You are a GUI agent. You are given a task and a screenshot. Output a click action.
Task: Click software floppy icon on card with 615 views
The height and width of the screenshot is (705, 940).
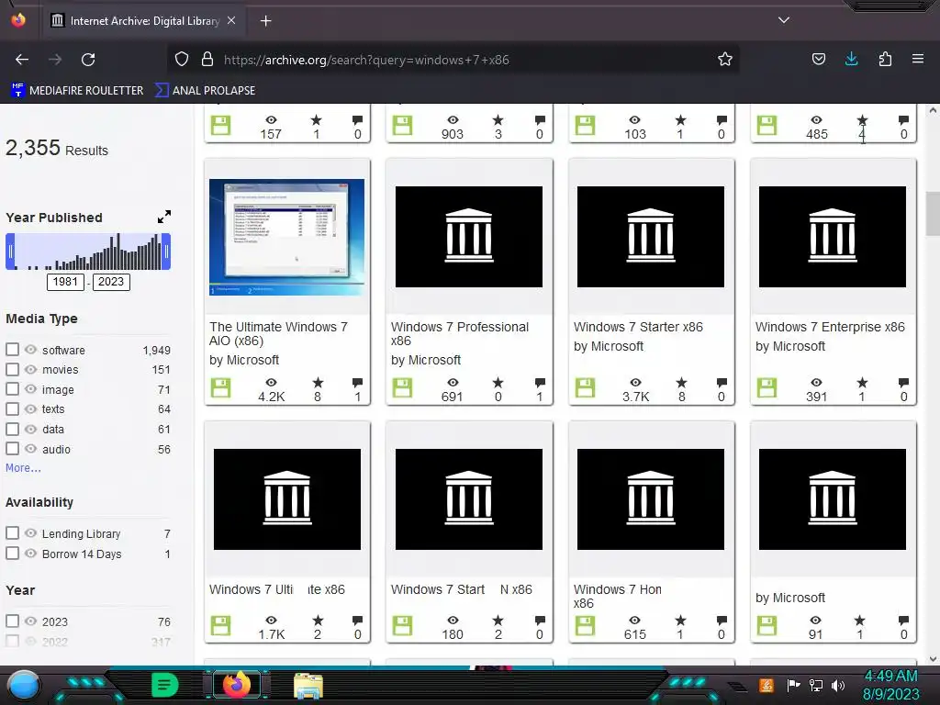pos(585,625)
